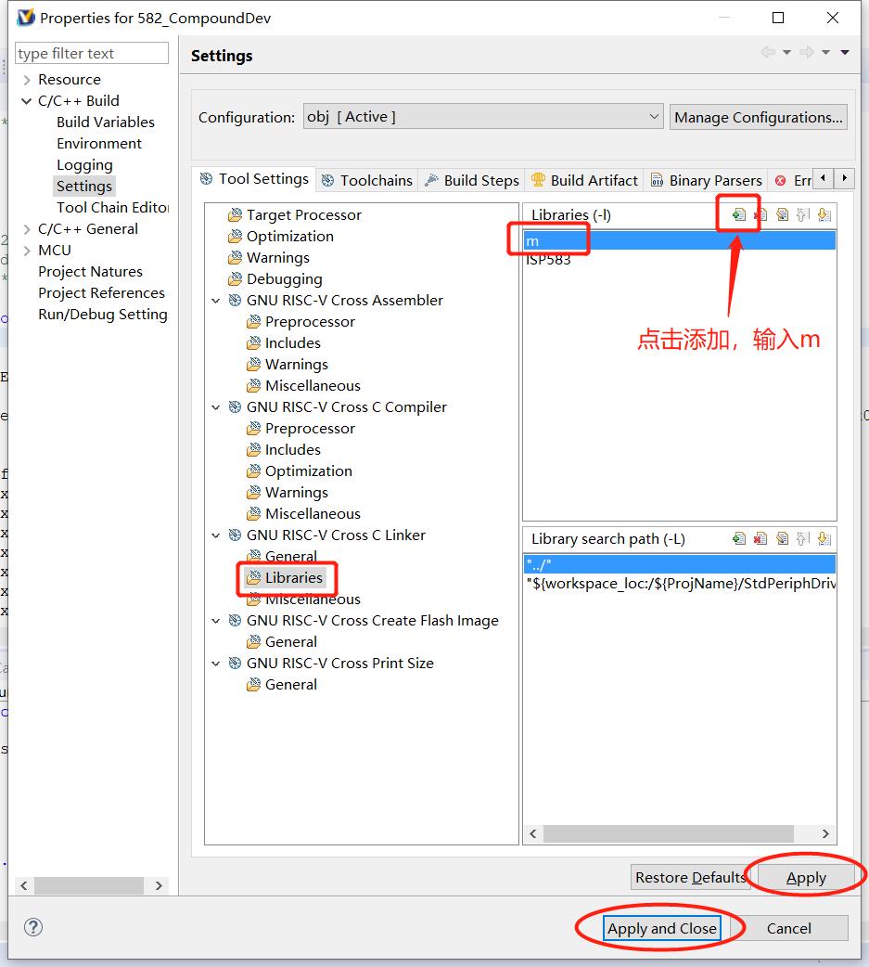869x967 pixels.
Task: Select ISP583 in the libraries list
Action: click(548, 260)
